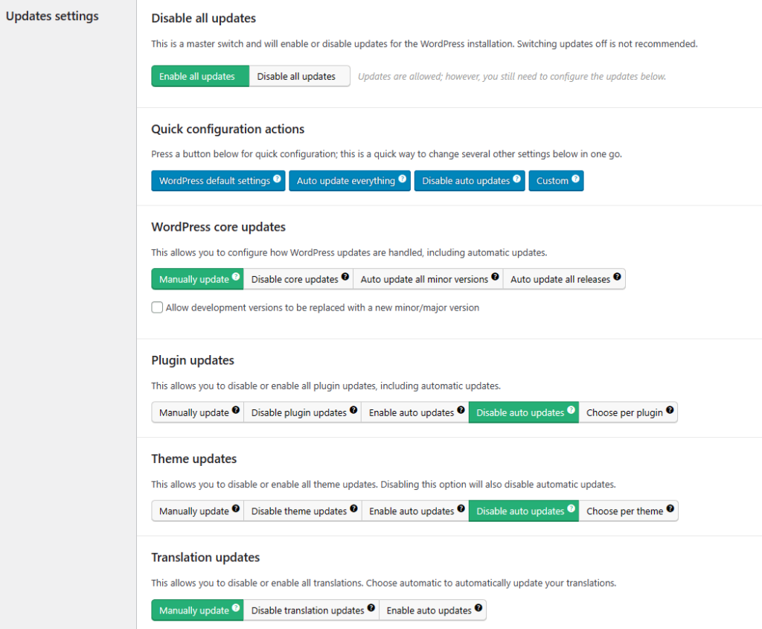Choose Disable plugin updates

click(302, 412)
